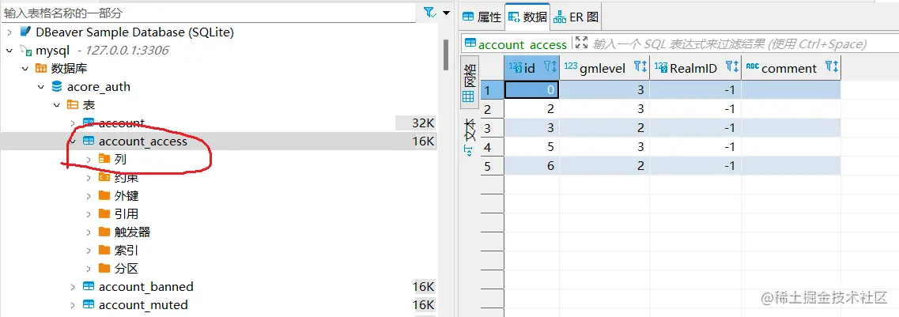Select the account_banned table label in the tree
Screen dimensions: 899x317
tap(146, 287)
